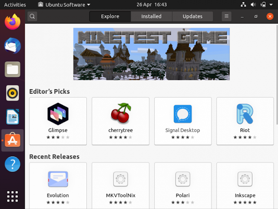Click the MKVToolNix placeholder gear icon
The height and width of the screenshot is (209, 278).
click(121, 179)
